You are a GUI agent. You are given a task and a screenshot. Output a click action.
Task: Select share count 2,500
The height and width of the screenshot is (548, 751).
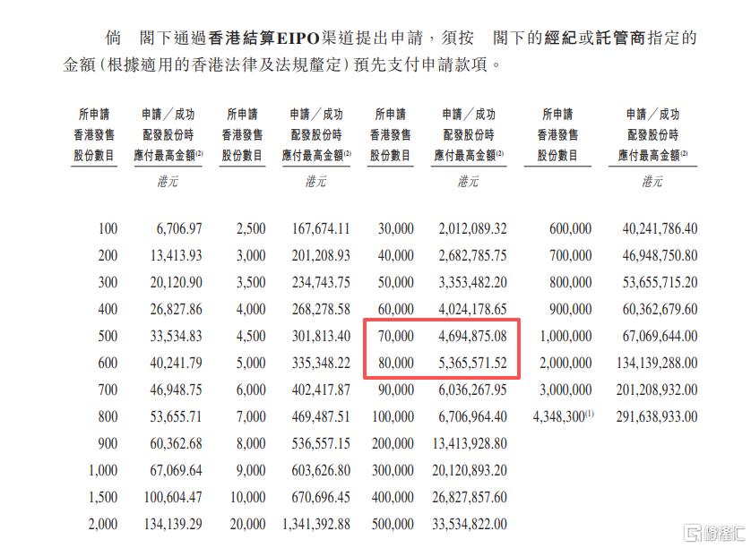tap(251, 228)
